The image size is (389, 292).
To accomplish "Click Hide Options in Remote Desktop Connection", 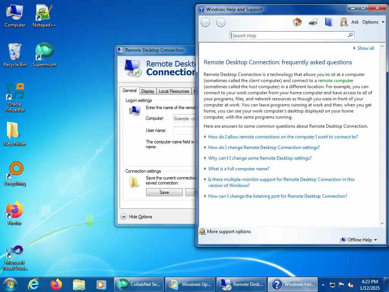I will pyautogui.click(x=136, y=216).
